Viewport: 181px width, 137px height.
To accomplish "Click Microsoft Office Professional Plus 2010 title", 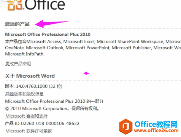I will 48,34.
